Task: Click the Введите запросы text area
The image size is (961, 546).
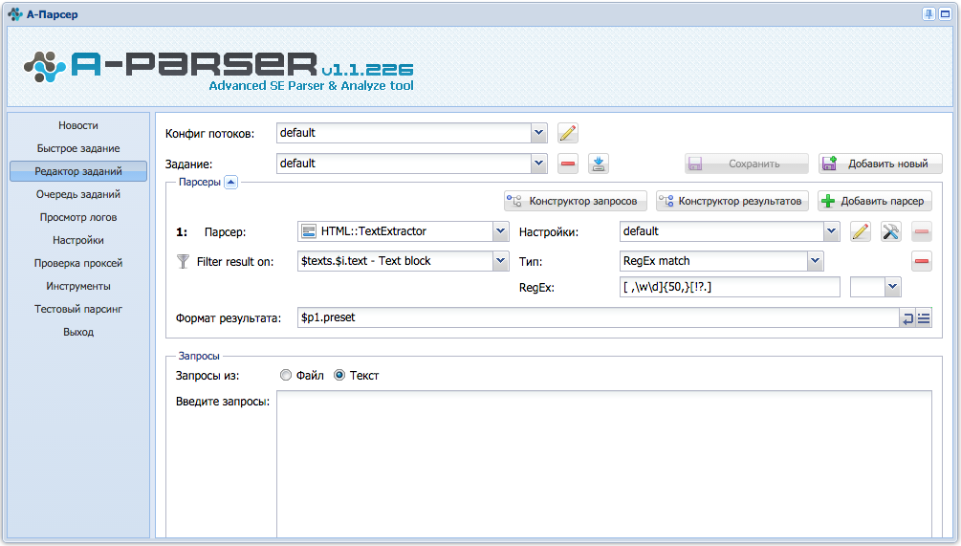Action: 604,465
